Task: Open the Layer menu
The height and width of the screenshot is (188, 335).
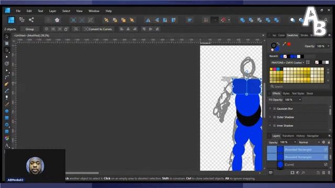Action: click(x=52, y=11)
